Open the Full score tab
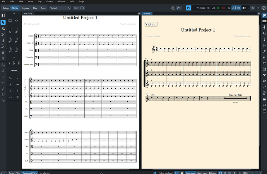The image size is (267, 174). [28, 14]
